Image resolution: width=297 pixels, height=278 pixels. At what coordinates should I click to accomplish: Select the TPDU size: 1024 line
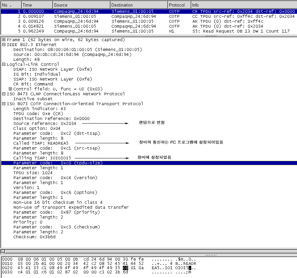click(31, 173)
